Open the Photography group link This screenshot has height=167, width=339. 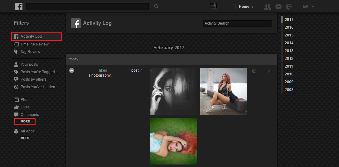pos(100,75)
